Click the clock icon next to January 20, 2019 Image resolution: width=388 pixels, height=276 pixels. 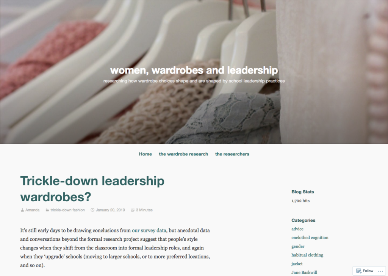point(92,210)
